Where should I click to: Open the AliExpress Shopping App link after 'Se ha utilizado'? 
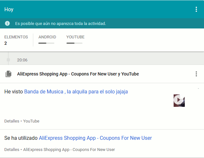click(95, 138)
